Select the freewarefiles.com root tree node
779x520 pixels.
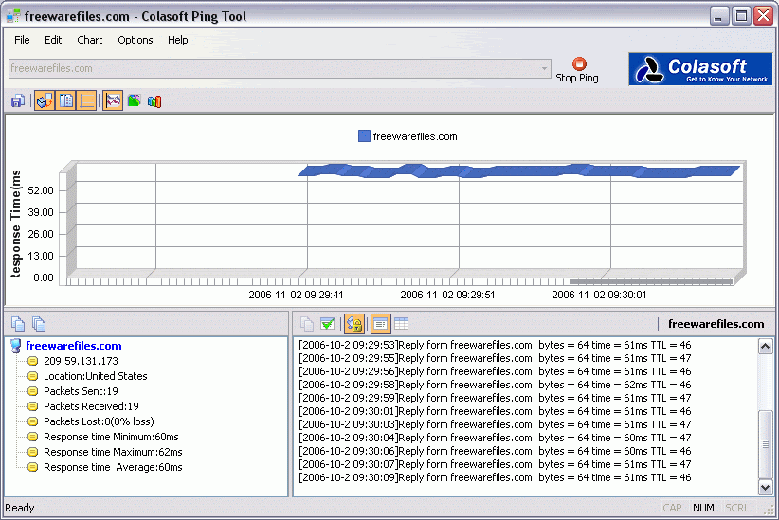tap(73, 346)
